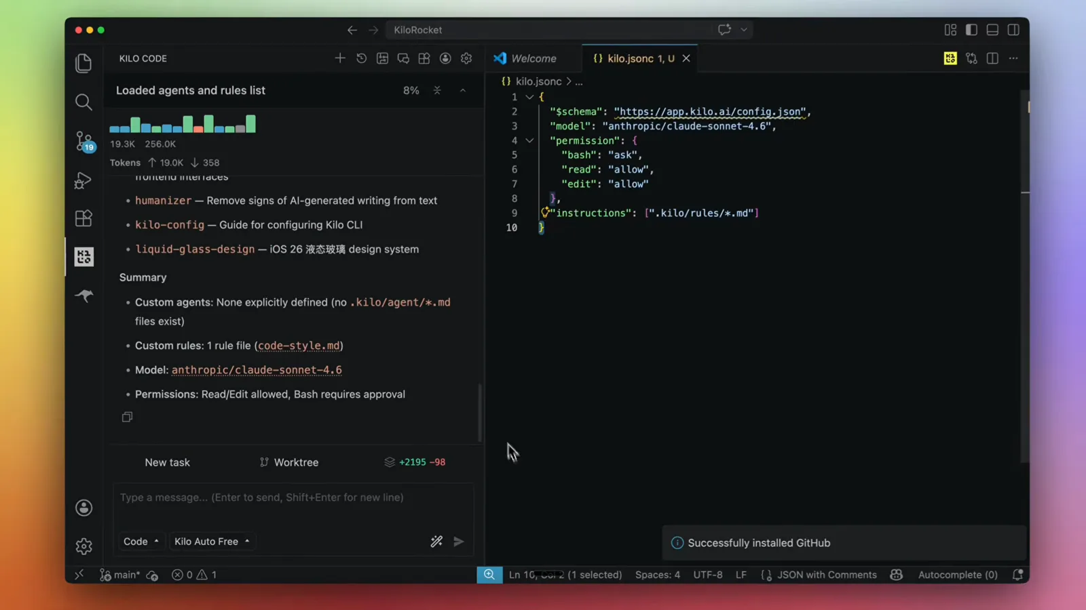Open the chat dropdown chevron in title bar
This screenshot has width=1086, height=610.
[x=744, y=30]
